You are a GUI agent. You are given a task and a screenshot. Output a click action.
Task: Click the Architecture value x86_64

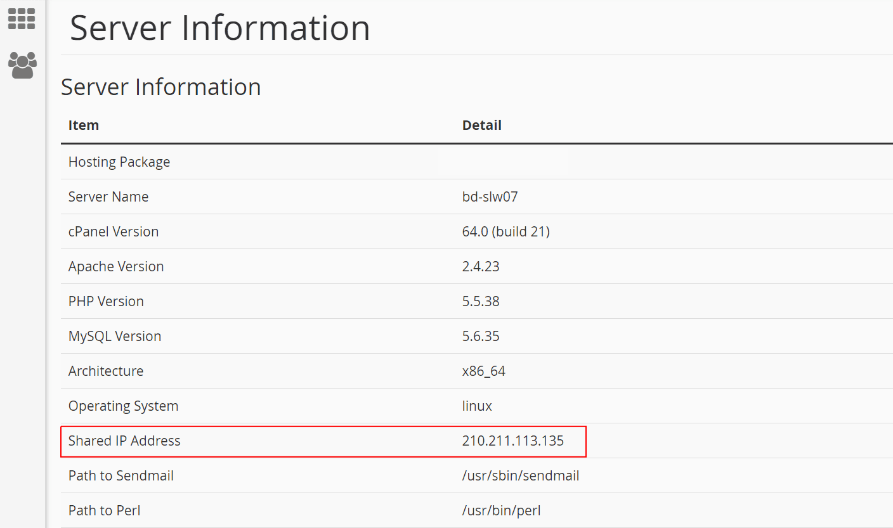click(484, 371)
